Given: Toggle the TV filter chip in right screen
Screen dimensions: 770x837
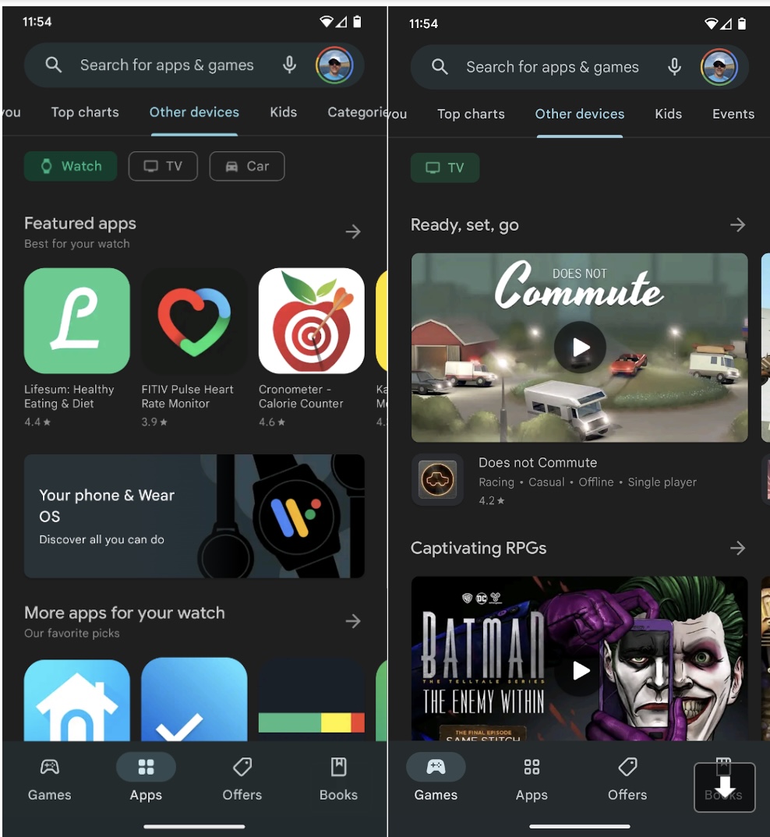Looking at the screenshot, I should click(445, 168).
